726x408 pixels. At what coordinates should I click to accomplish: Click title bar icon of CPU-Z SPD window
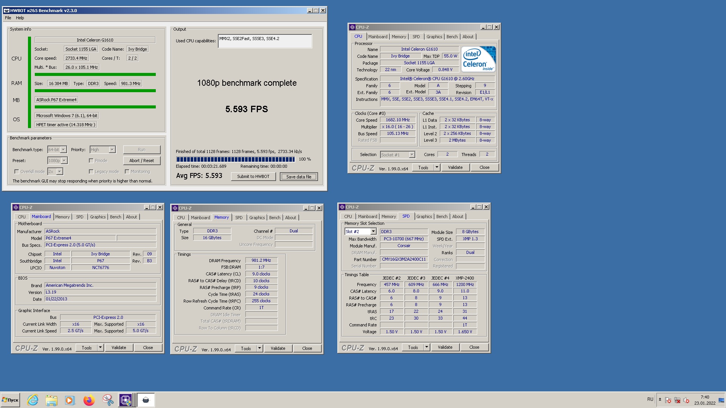click(342, 207)
